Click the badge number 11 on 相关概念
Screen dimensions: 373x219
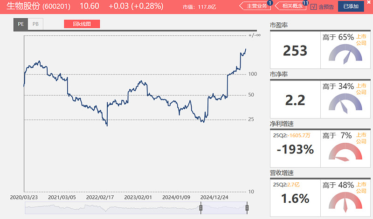tap(305, 3)
